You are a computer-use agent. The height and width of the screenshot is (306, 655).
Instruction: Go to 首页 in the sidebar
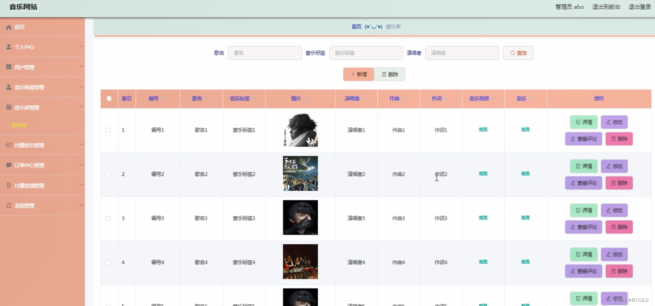pyautogui.click(x=19, y=27)
